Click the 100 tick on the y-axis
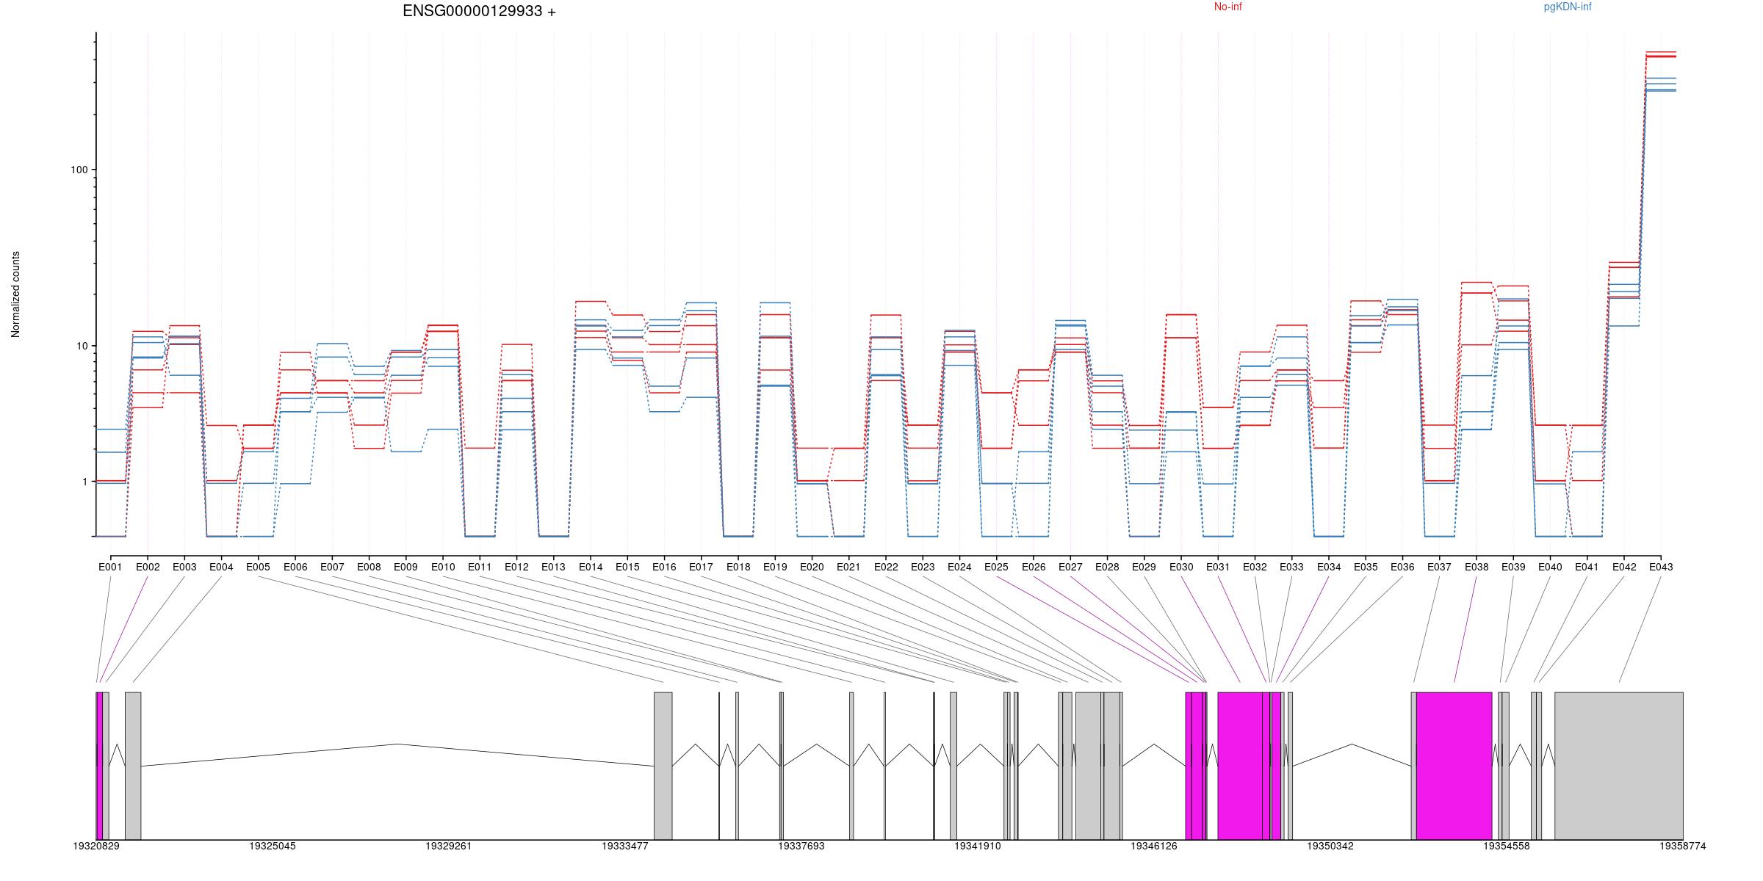 (79, 170)
